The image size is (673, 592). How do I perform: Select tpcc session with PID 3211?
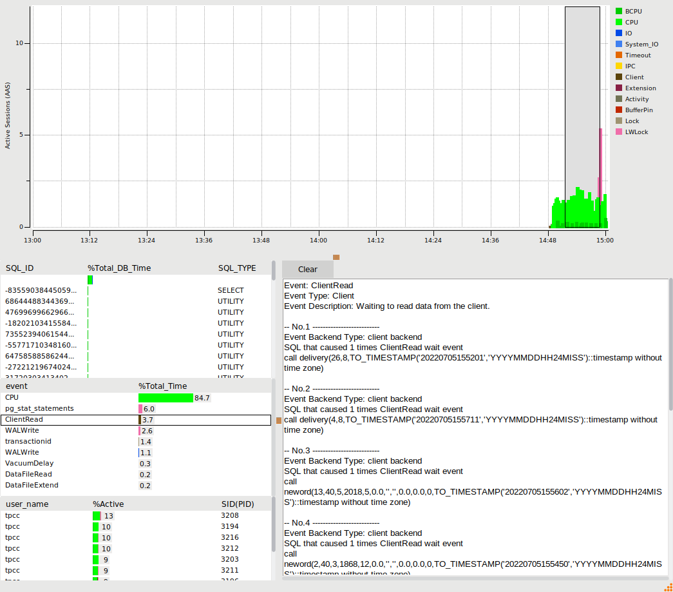136,571
